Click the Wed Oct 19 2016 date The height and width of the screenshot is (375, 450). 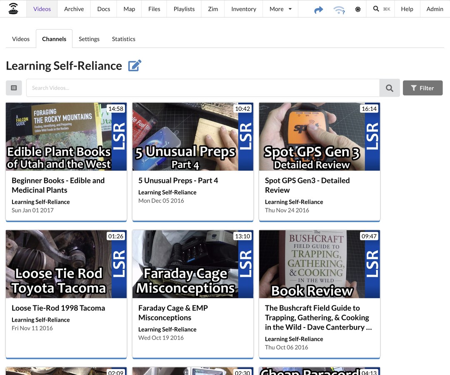click(161, 338)
